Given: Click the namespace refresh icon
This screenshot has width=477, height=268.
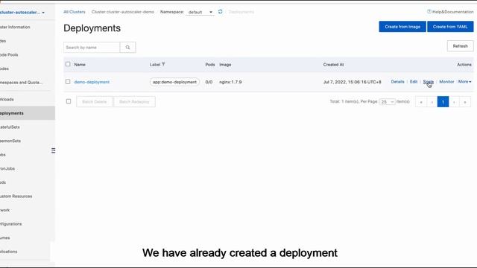Looking at the screenshot, I should [x=221, y=12].
